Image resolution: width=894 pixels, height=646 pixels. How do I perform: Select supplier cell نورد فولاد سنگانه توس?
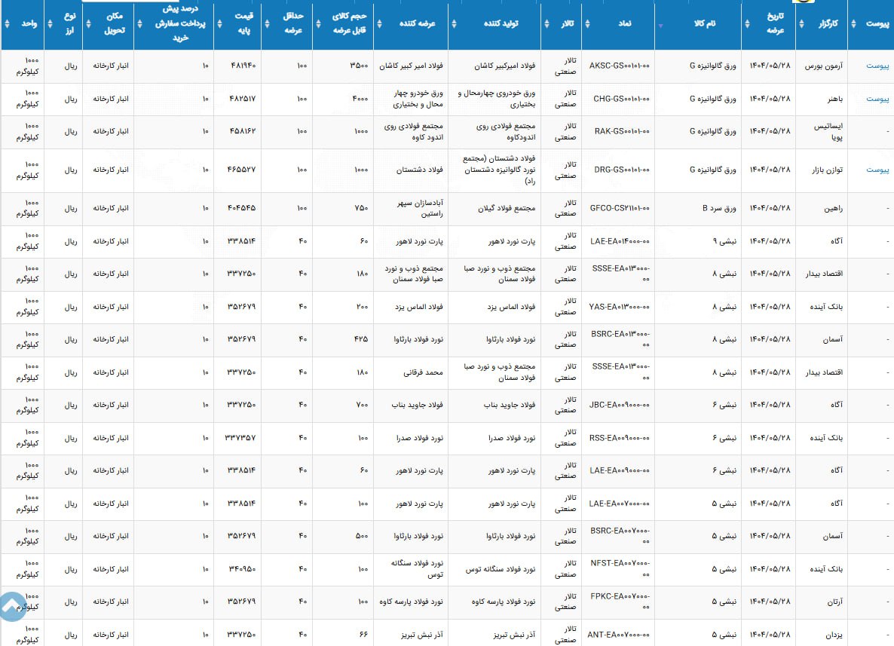pos(417,569)
